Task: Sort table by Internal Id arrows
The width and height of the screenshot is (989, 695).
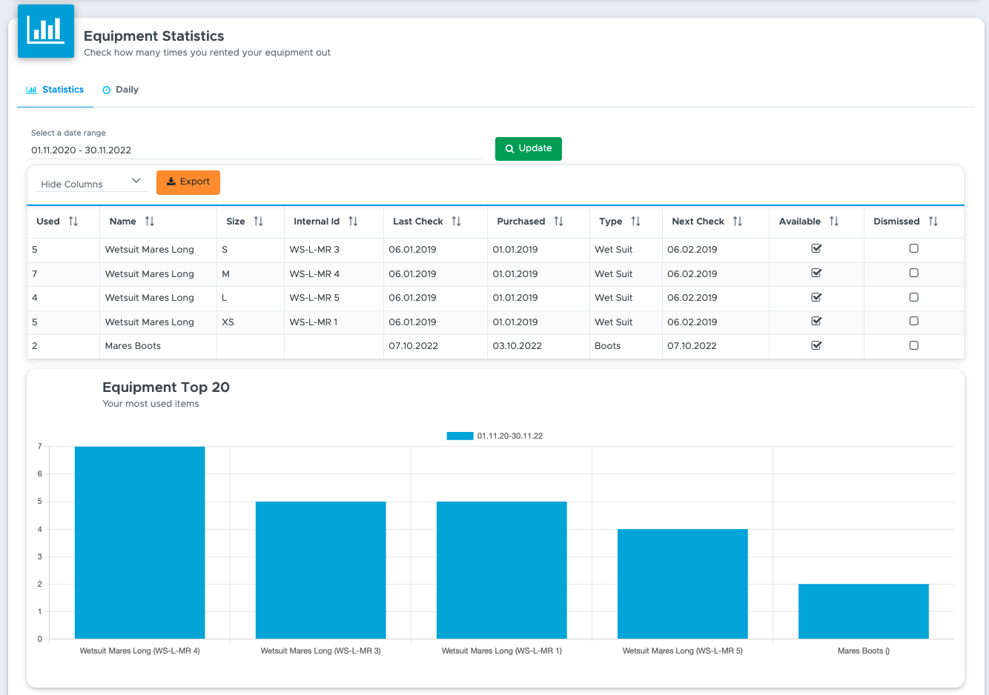Action: tap(353, 222)
